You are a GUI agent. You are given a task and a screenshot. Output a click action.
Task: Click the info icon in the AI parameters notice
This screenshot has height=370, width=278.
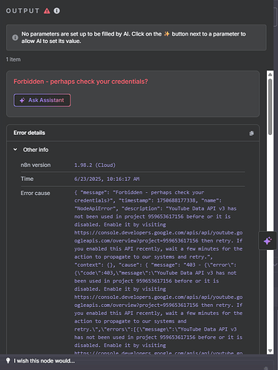[x=15, y=38]
